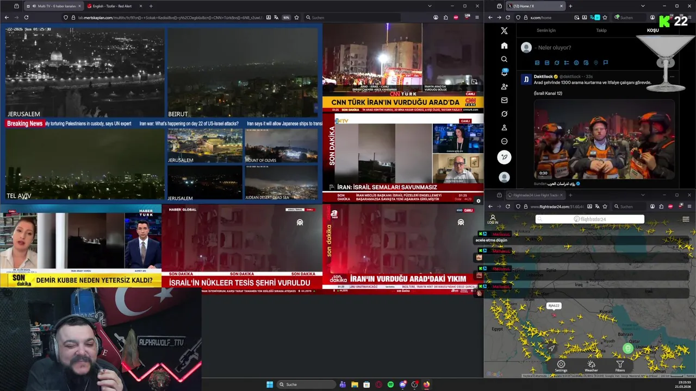
Task: Click Flightradar24 LOG IN user icon
Action: pos(493,219)
